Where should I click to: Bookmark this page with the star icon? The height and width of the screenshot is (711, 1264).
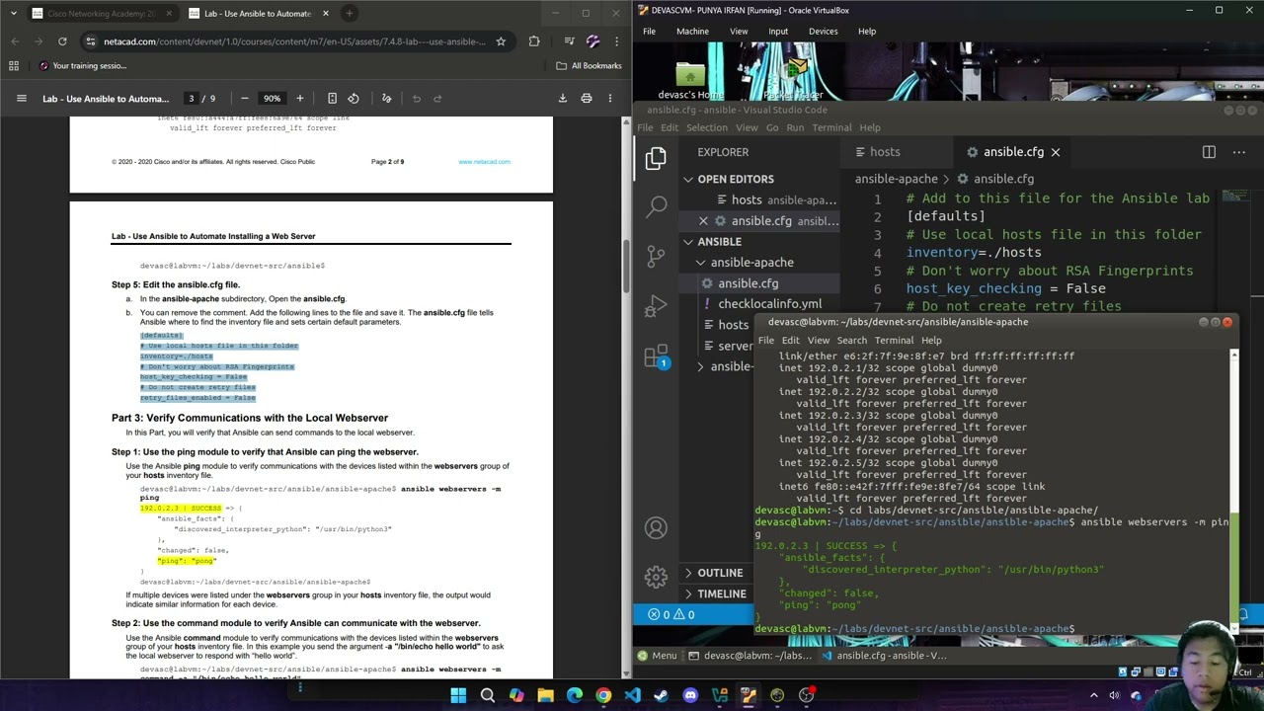coord(501,41)
